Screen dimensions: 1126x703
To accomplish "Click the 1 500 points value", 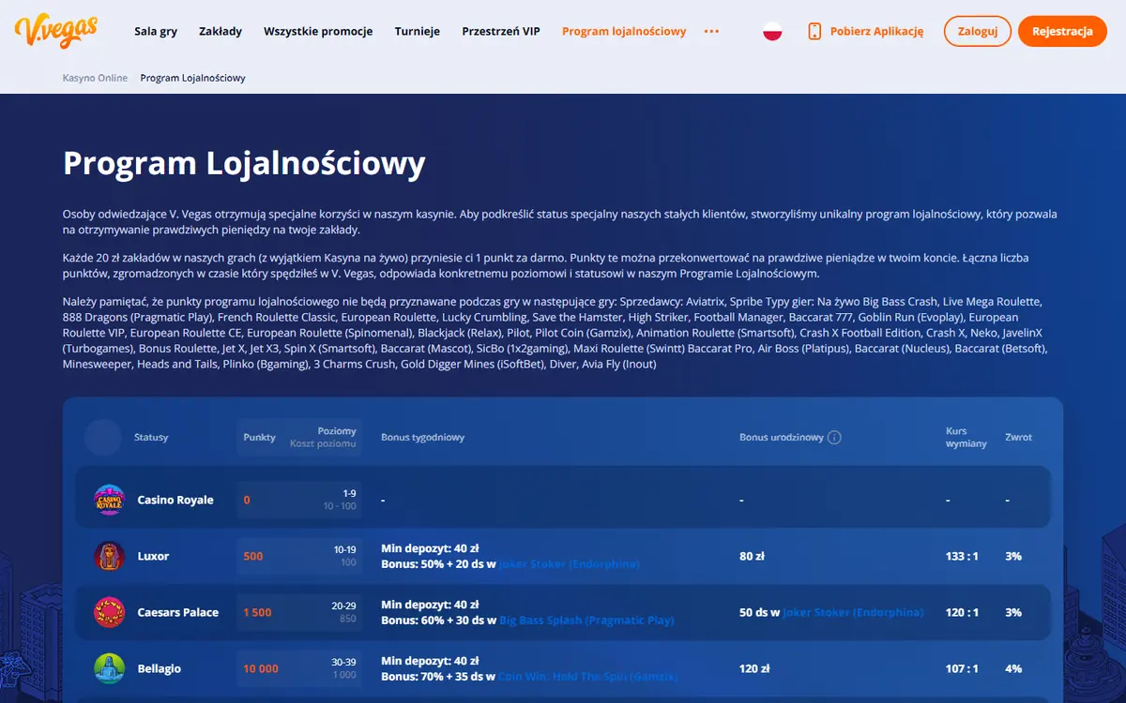I will (257, 612).
